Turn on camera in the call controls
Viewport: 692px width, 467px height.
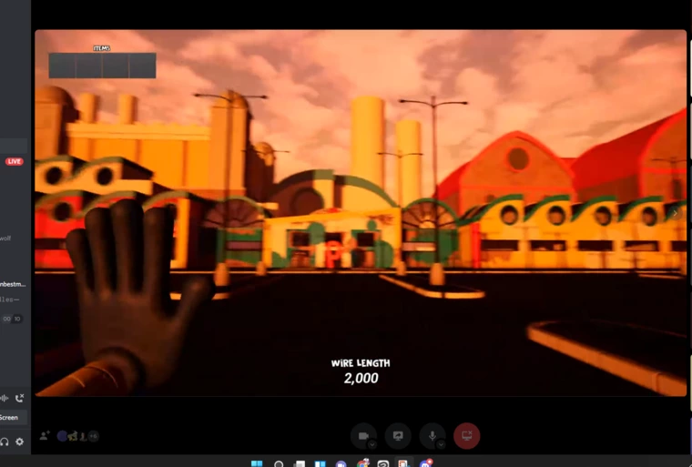pos(363,436)
